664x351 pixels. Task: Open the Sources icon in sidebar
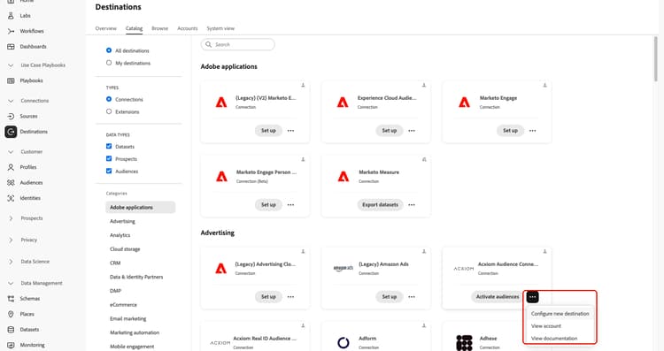(x=11, y=117)
